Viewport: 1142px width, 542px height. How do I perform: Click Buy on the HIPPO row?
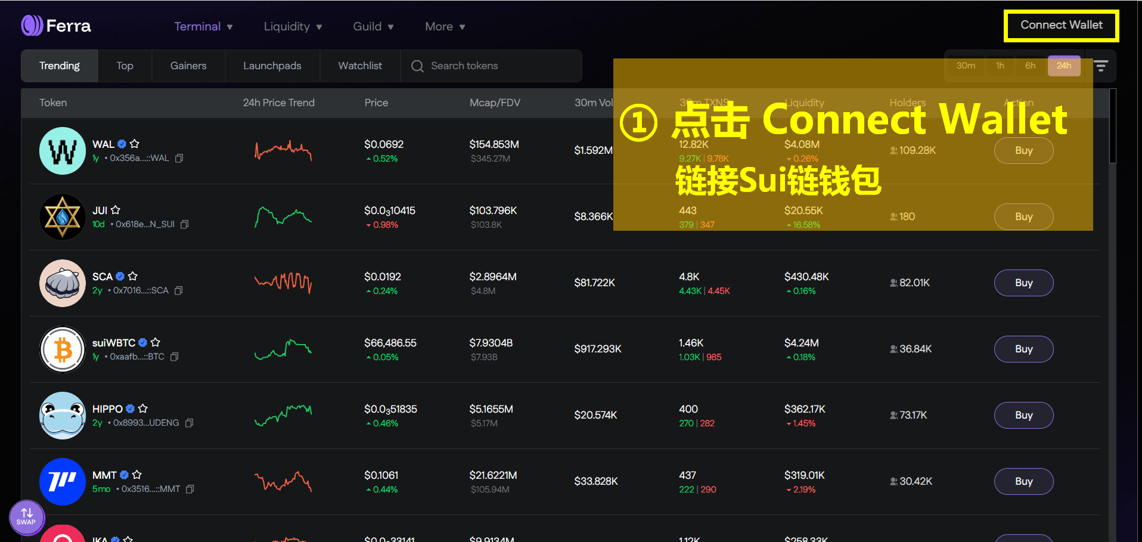(1024, 415)
